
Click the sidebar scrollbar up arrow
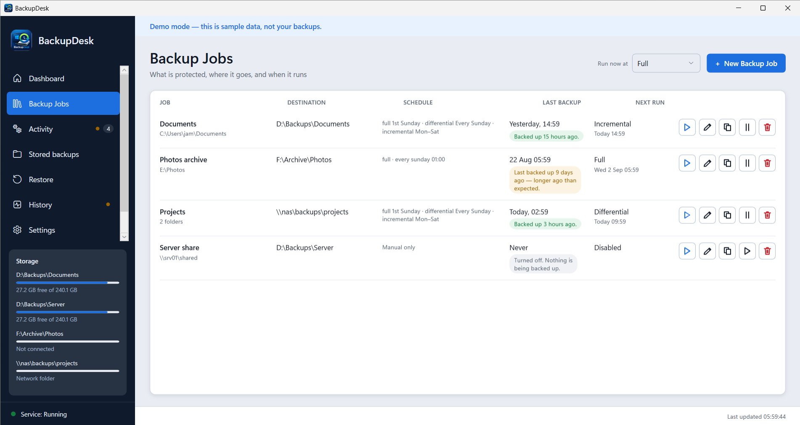click(x=124, y=70)
